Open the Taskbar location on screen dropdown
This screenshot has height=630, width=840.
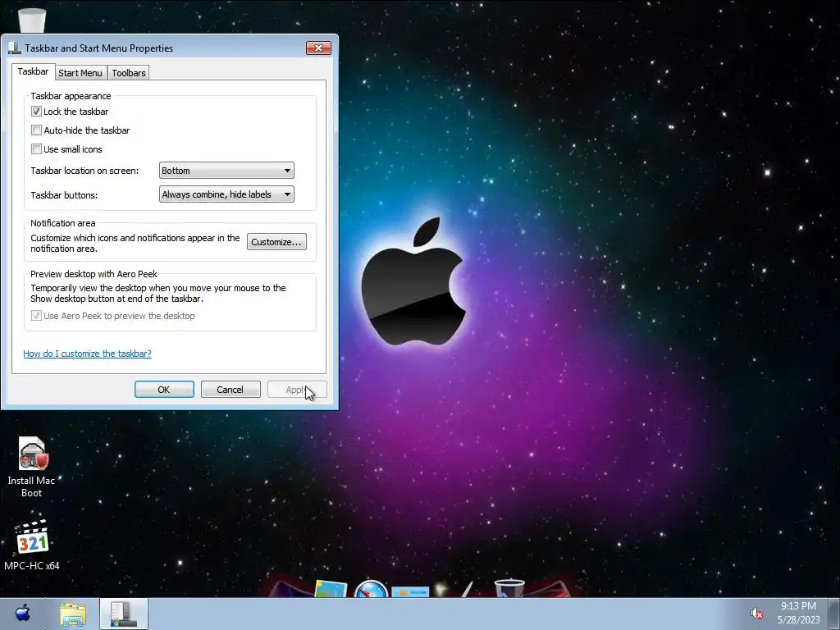click(x=226, y=171)
